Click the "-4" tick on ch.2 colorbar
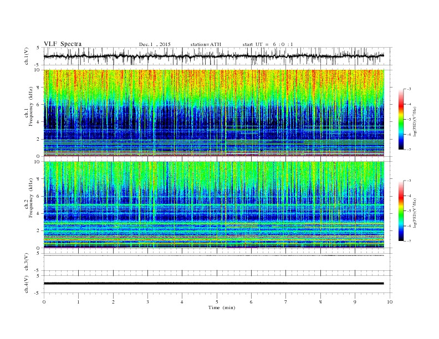Viewport: 439px width, 339px height. tap(409, 196)
